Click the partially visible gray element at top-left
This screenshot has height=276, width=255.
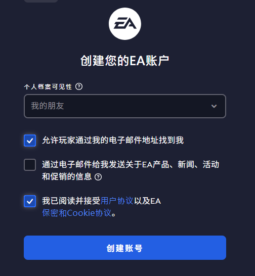pyautogui.click(x=41, y=1)
